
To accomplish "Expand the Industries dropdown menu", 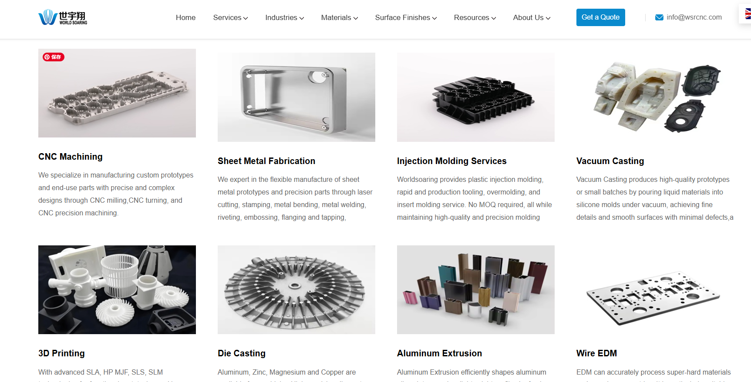I will [284, 17].
